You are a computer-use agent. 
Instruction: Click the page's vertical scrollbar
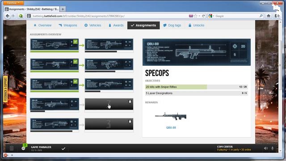(x=280, y=65)
